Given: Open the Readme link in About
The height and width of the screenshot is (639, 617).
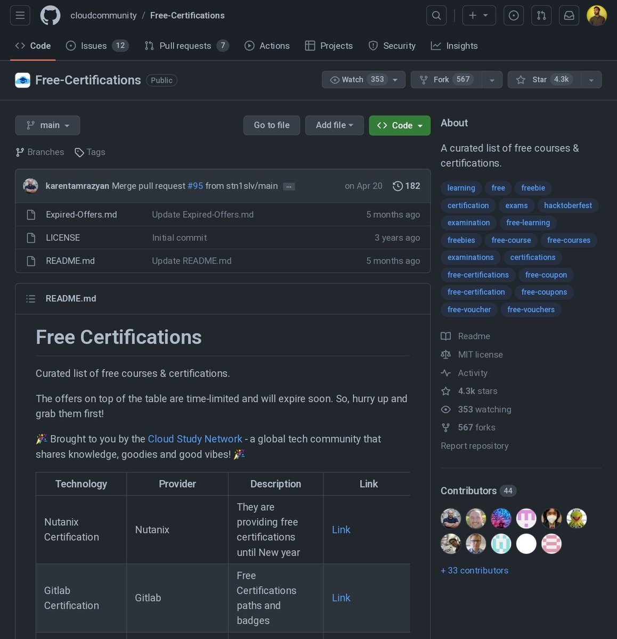Looking at the screenshot, I should pyautogui.click(x=466, y=336).
